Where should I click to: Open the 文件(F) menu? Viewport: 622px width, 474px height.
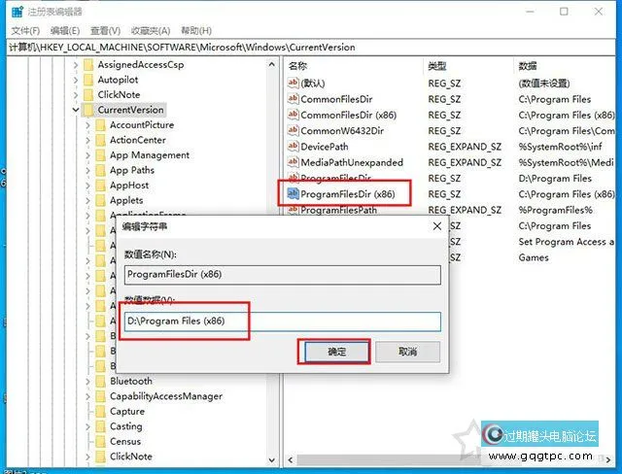click(25, 30)
